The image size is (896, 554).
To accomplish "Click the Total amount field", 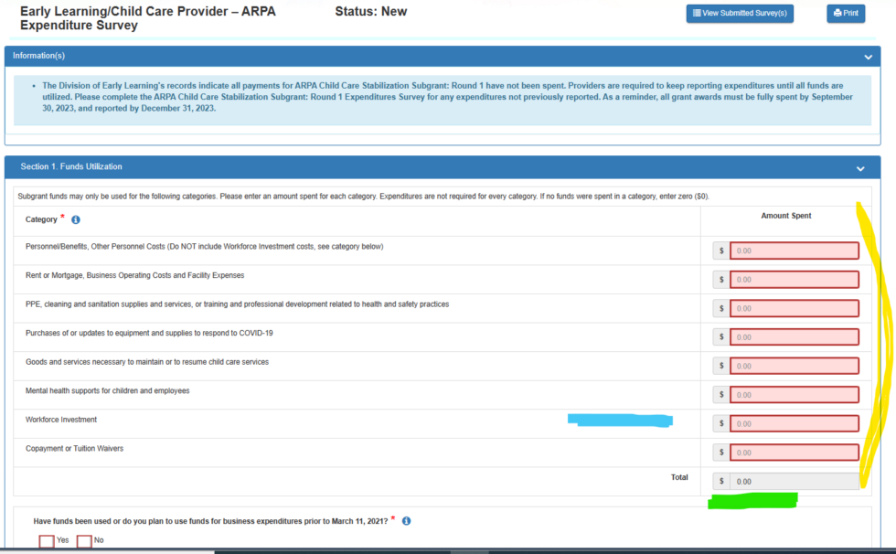I will pyautogui.click(x=794, y=481).
